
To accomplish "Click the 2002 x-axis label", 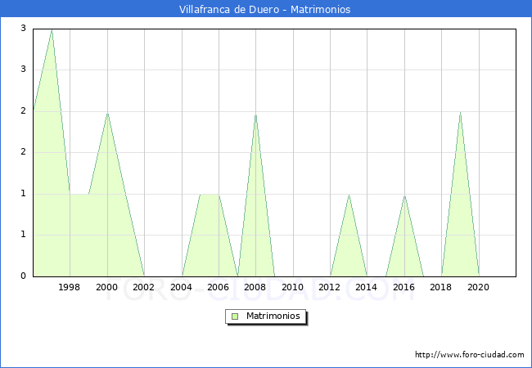I will click(x=143, y=287).
